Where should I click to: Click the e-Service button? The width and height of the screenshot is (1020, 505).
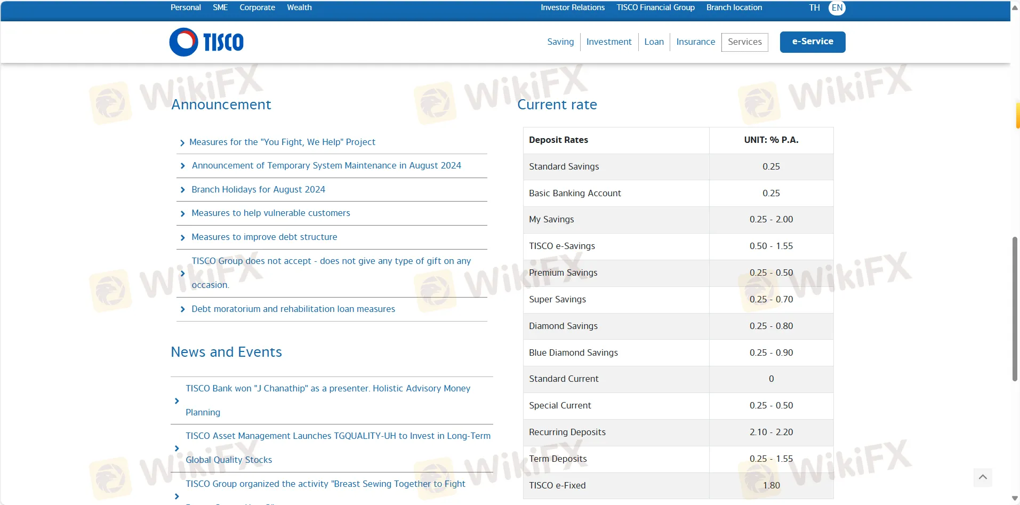(x=813, y=42)
